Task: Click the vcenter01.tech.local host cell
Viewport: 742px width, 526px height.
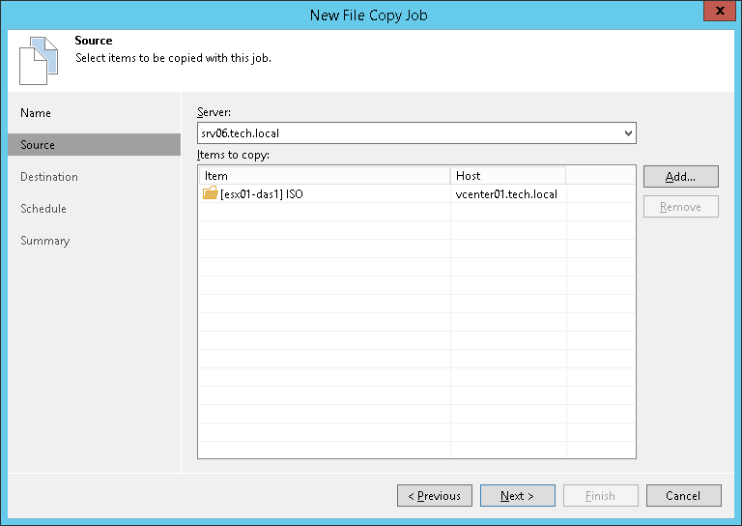Action: (x=506, y=194)
